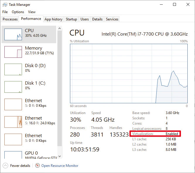Screen dimensions: 195x173
Task: Select Disk 1 (C:) in sidebar
Action: [29, 87]
